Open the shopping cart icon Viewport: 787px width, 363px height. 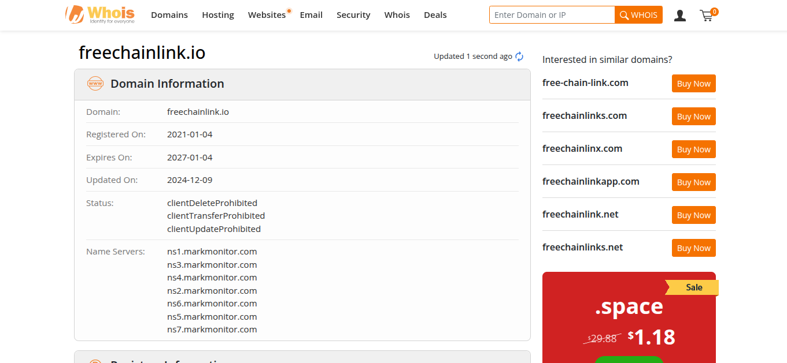point(708,15)
